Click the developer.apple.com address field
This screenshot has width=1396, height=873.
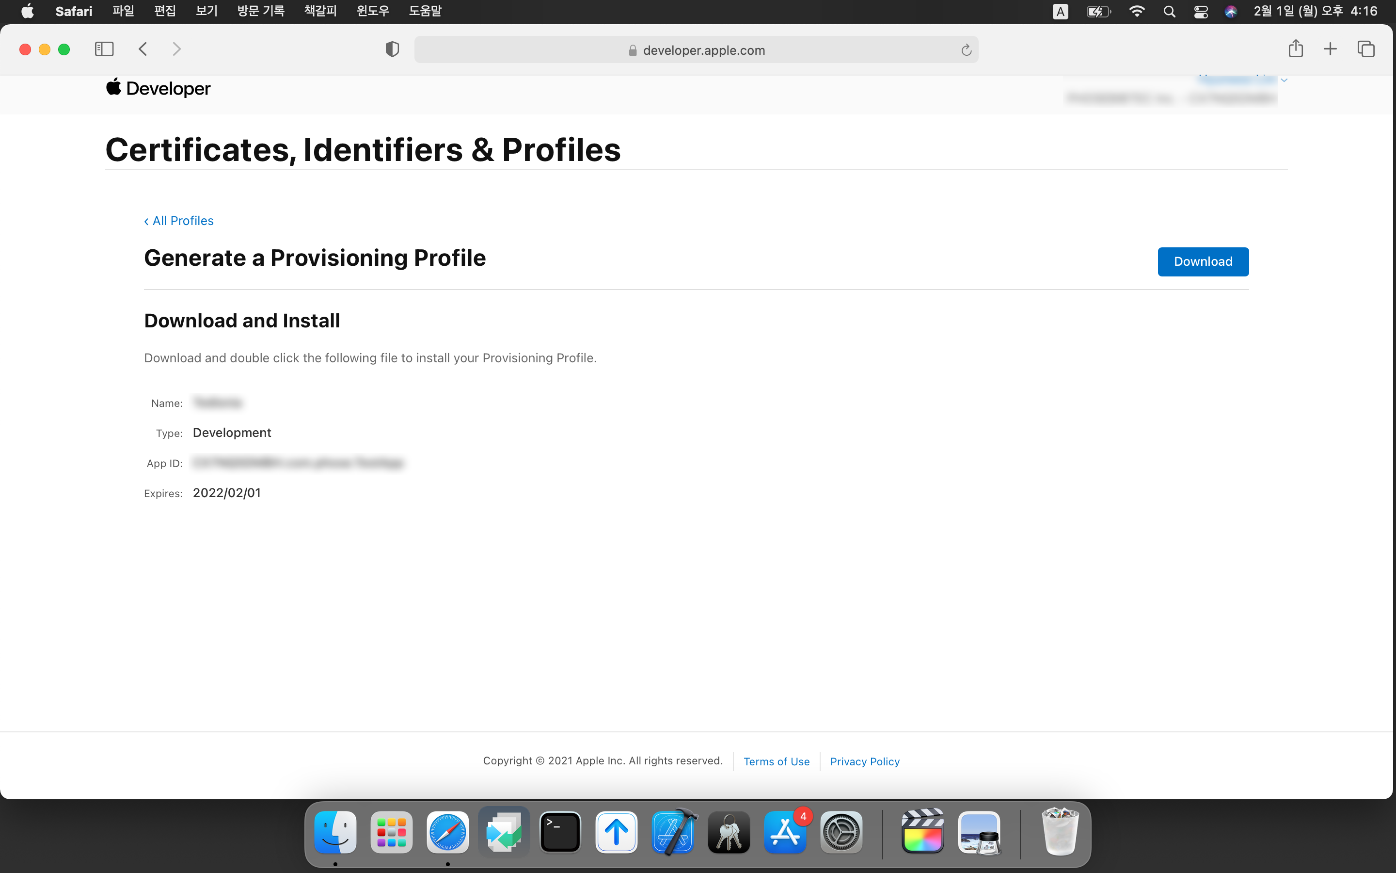696,50
